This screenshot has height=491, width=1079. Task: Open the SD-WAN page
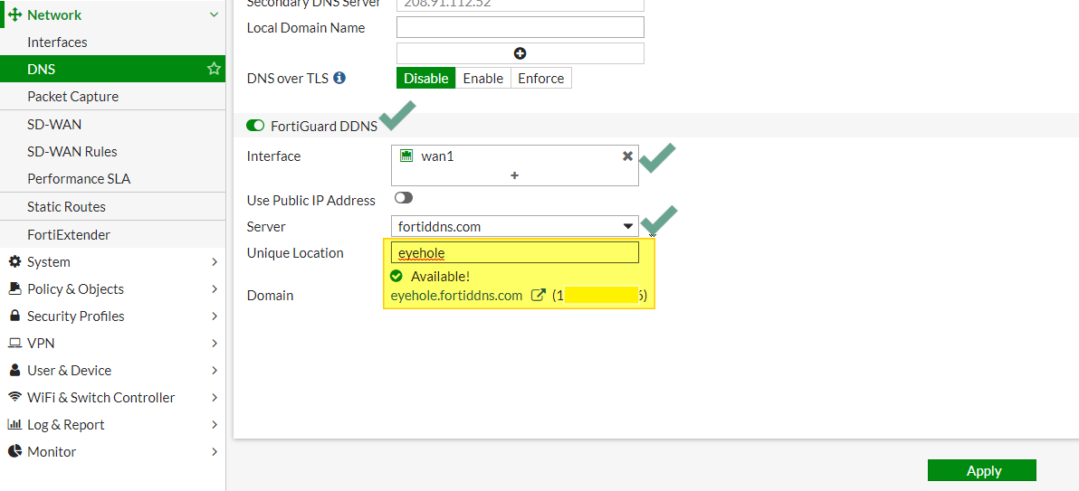113,125
